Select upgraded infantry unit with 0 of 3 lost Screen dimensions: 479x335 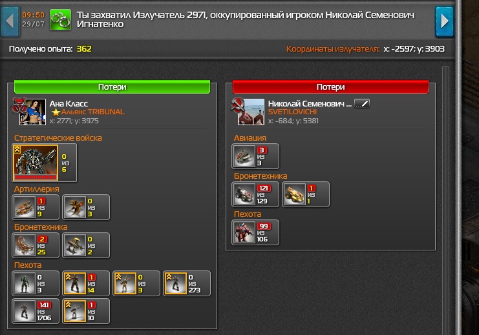pyautogui.click(x=136, y=283)
